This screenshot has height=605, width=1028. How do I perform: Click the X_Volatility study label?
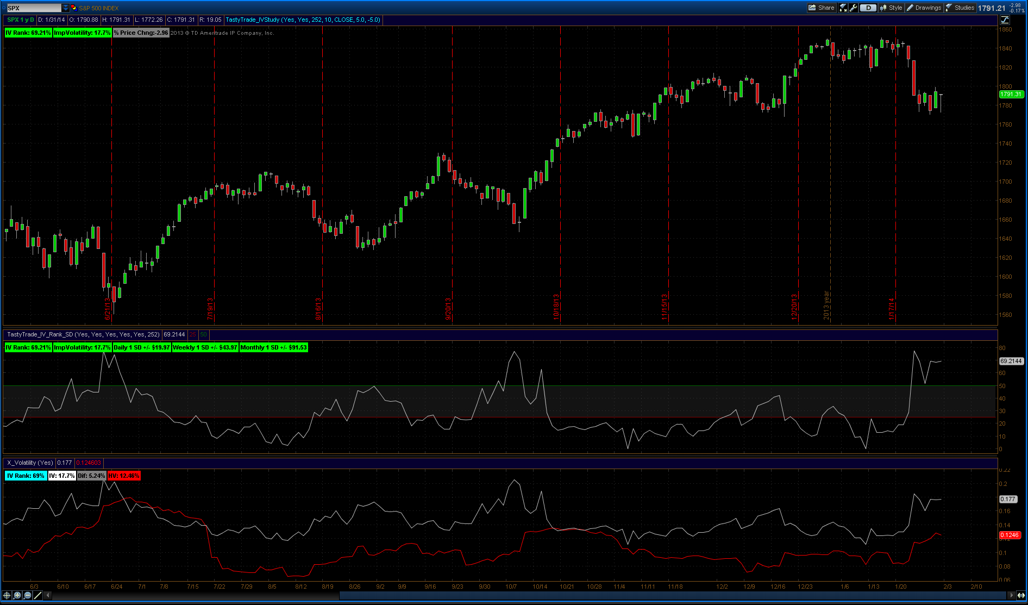point(30,463)
